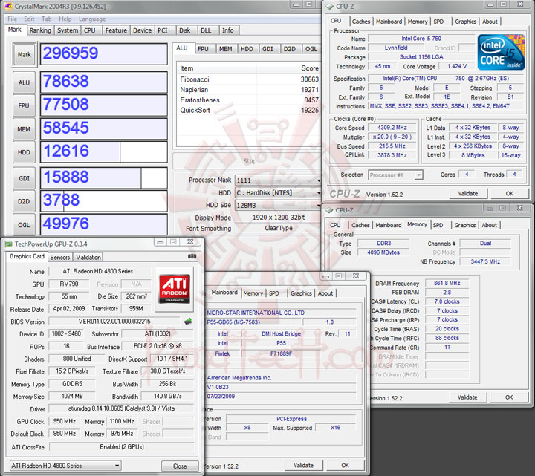Click the GDI score progress bar 15888
Viewport: 535px width, 476px height.
tap(104, 177)
